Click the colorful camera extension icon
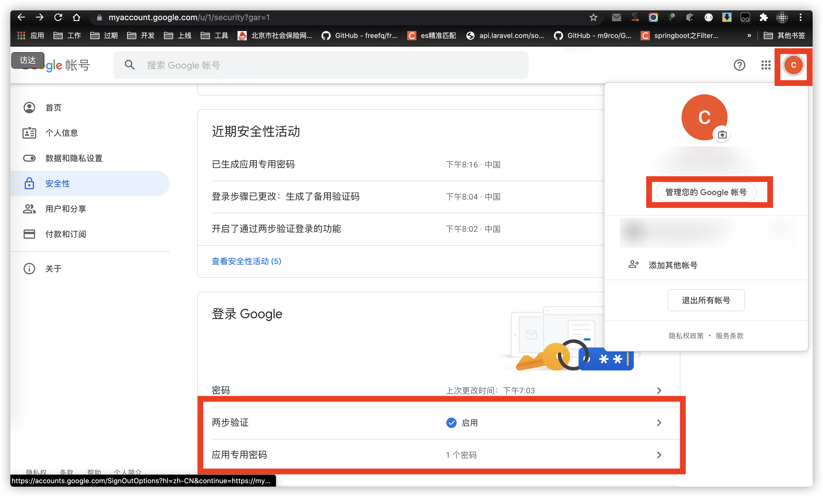Screen dimensions: 823x497 coord(653,17)
